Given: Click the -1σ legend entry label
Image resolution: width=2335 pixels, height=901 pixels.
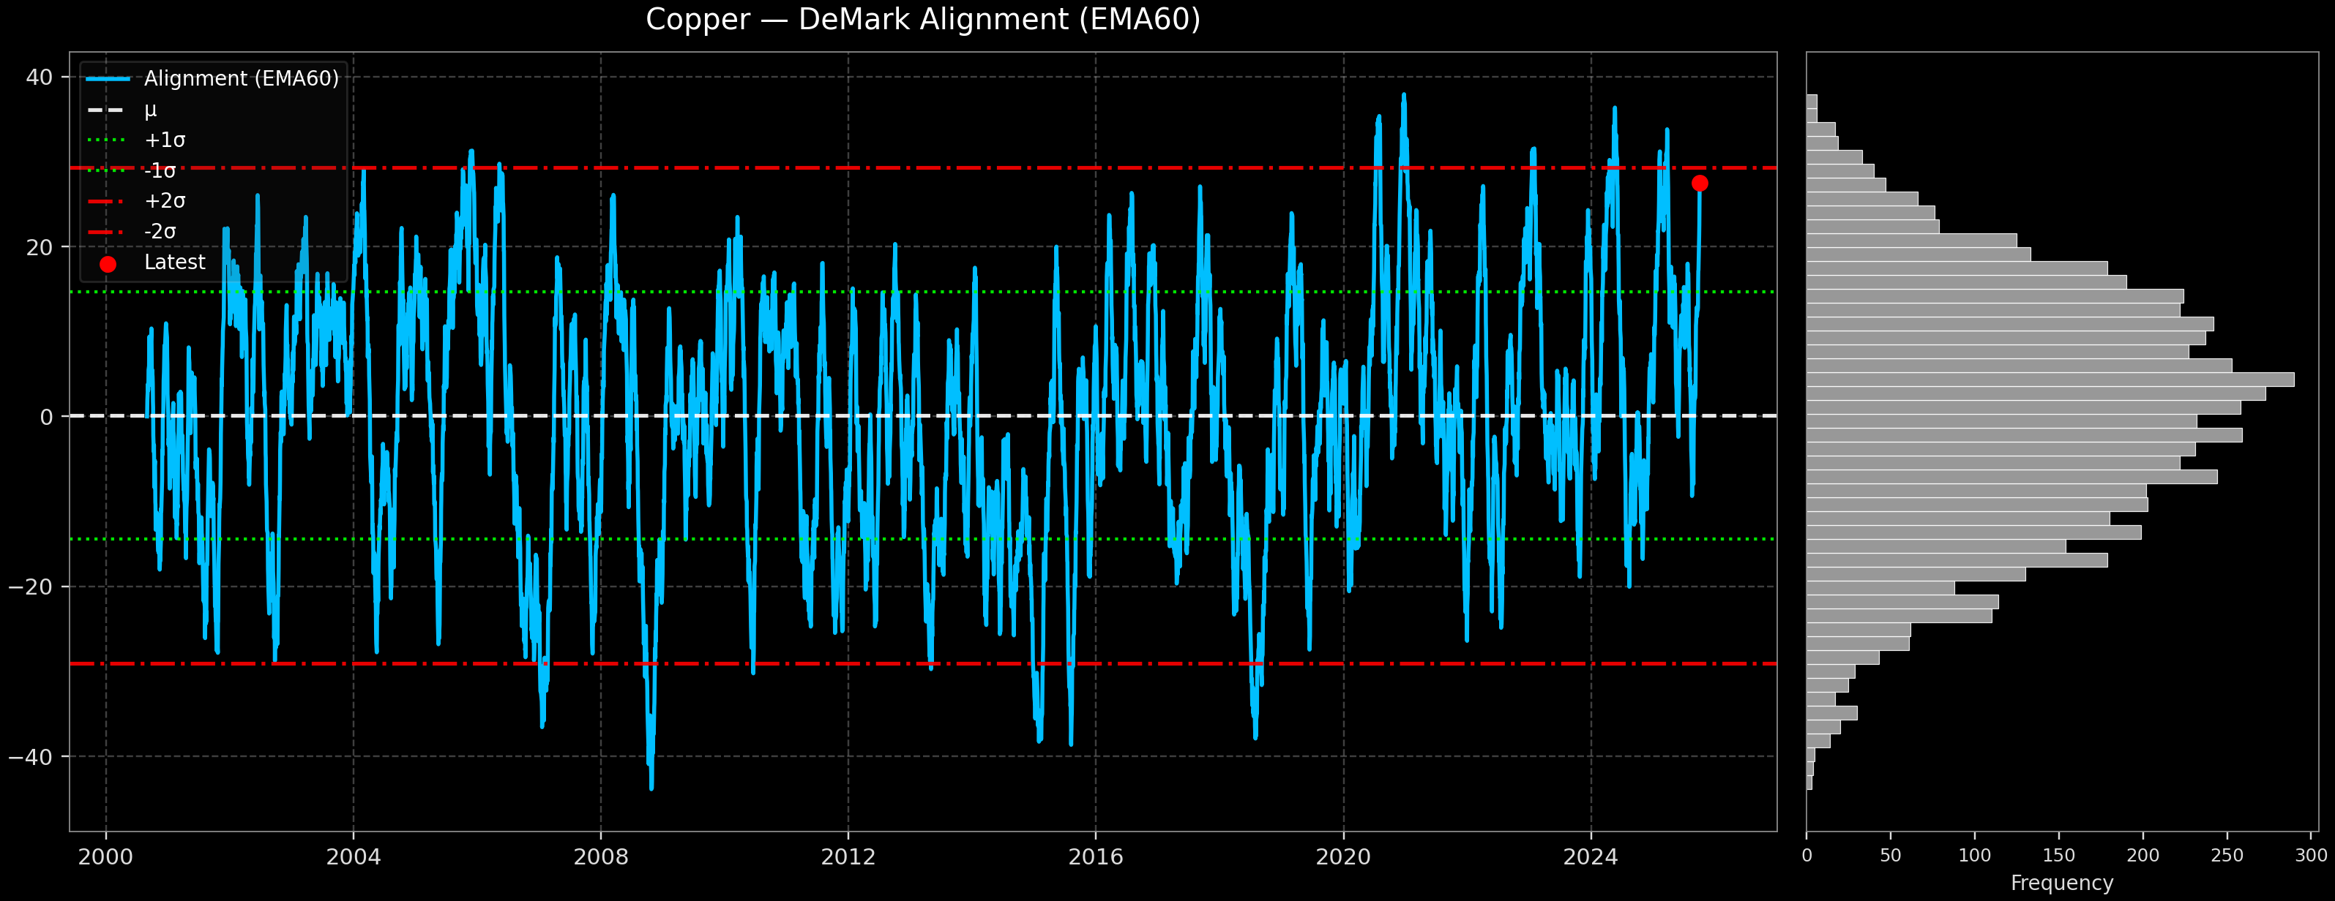Looking at the screenshot, I should tap(160, 171).
